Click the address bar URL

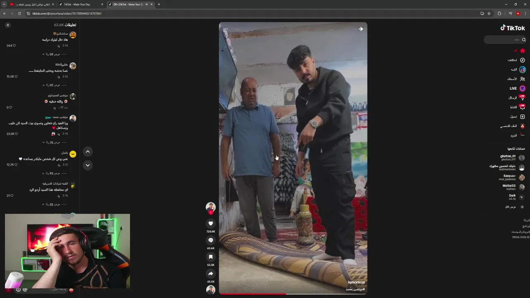click(67, 13)
